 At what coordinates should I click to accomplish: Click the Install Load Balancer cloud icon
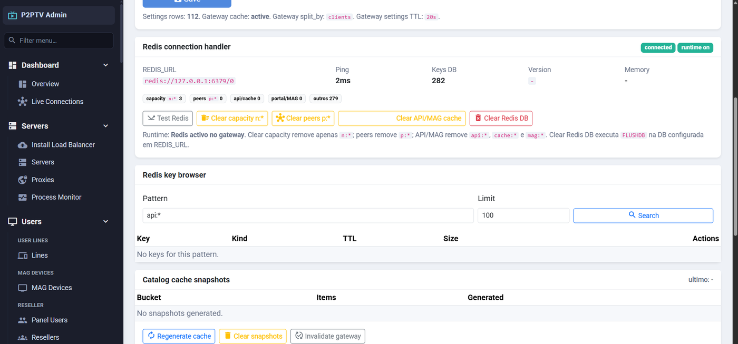[x=22, y=145]
